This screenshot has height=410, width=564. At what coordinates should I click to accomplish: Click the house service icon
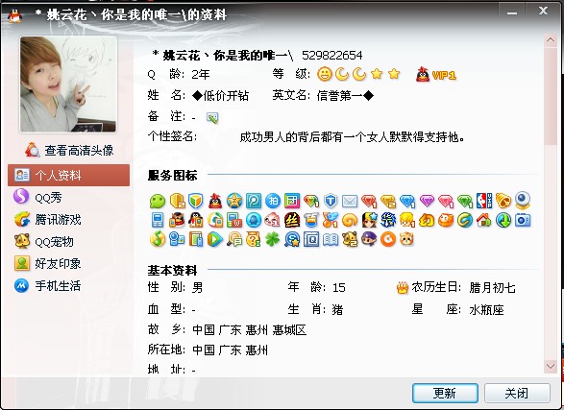coord(484,220)
